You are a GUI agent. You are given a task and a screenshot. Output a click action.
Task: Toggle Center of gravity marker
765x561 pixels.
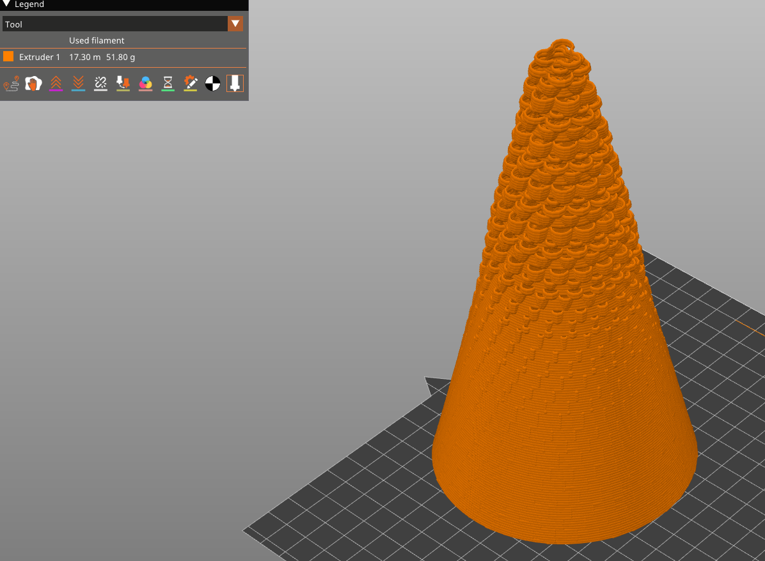click(x=212, y=84)
